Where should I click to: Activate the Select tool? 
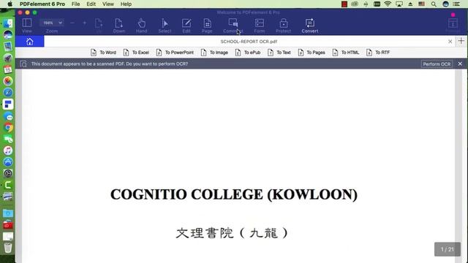(x=165, y=26)
